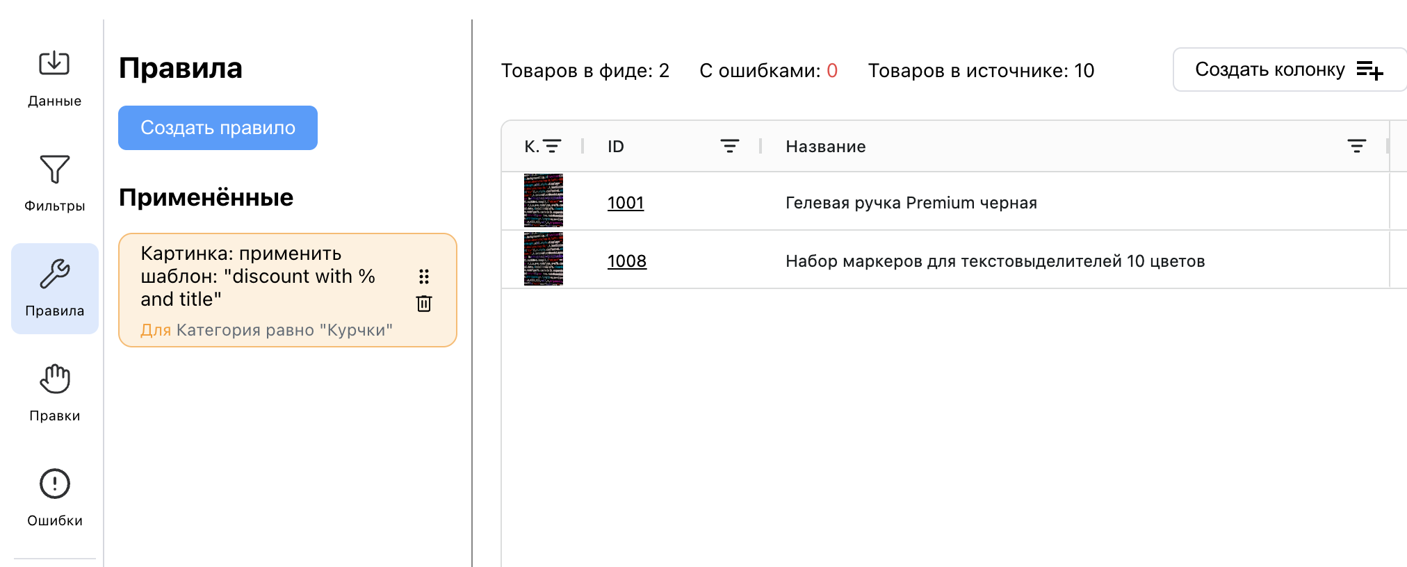Image resolution: width=1407 pixels, height=567 pixels.
Task: Open filter on the К. column
Action: 552,146
